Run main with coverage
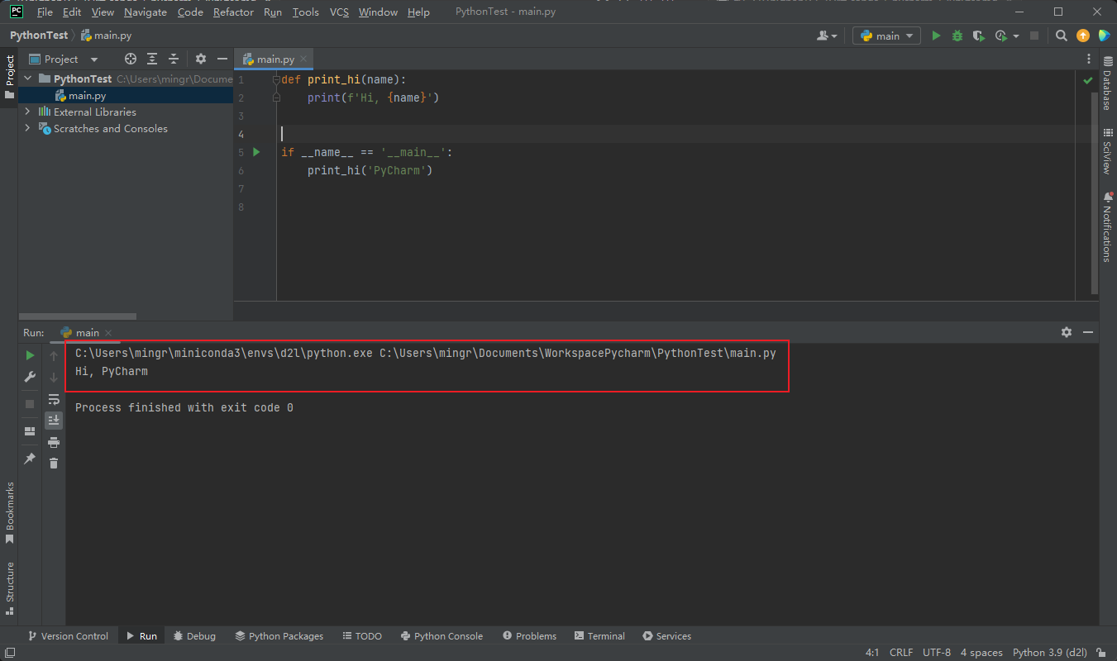Image resolution: width=1117 pixels, height=661 pixels. point(979,36)
